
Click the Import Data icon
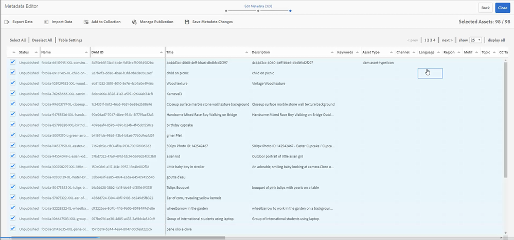point(46,22)
